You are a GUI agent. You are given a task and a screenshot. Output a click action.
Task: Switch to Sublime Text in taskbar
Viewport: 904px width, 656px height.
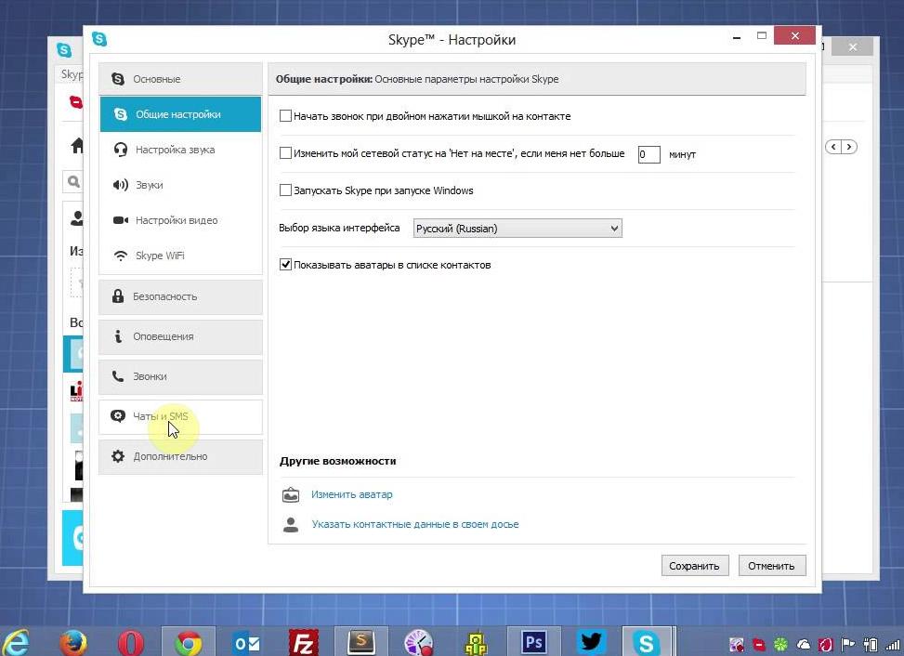coord(361,641)
